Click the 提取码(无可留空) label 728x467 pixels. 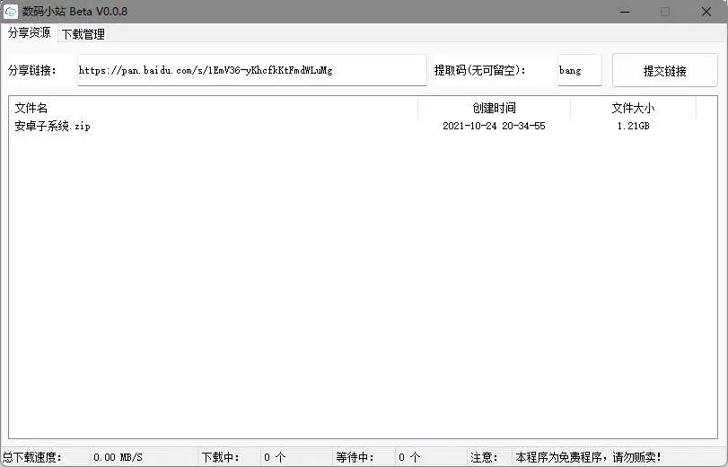pyautogui.click(x=480, y=70)
